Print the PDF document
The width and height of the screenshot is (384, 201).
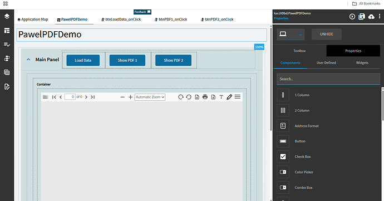205,97
